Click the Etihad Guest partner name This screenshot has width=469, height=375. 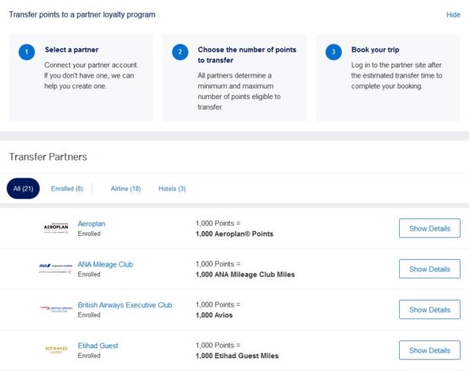(x=98, y=346)
